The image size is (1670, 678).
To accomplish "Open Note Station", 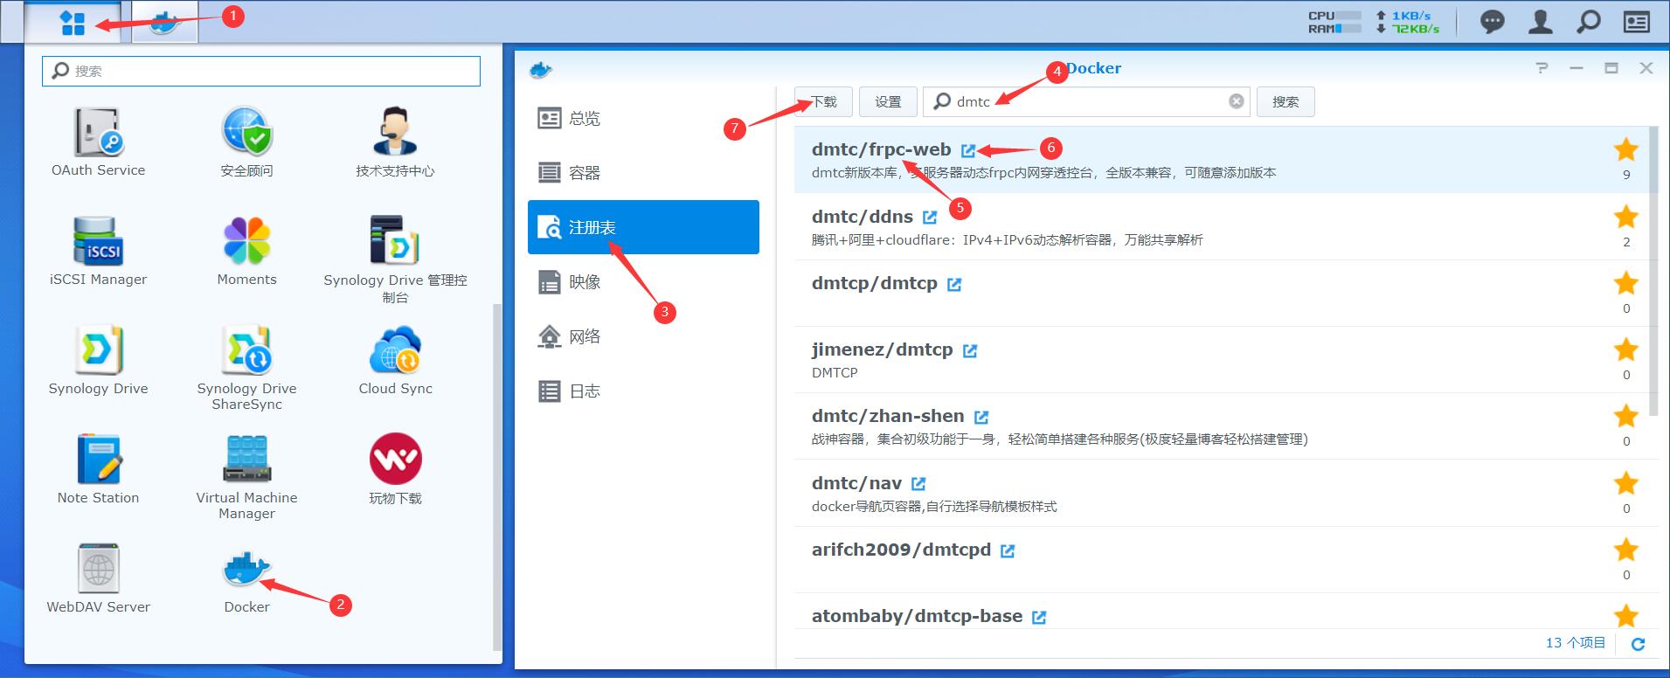I will (x=98, y=469).
